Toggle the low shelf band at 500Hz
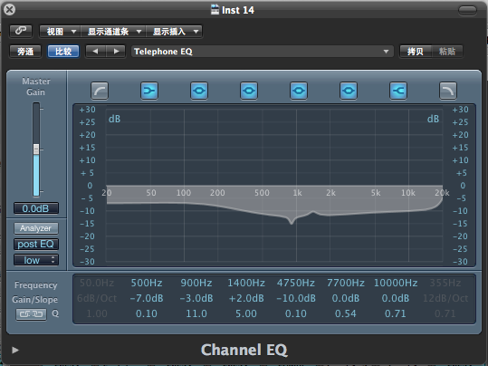The image size is (488, 366). (x=149, y=91)
